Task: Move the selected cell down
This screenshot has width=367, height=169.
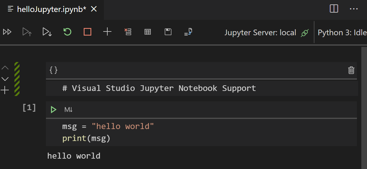Action: pyautogui.click(x=5, y=79)
